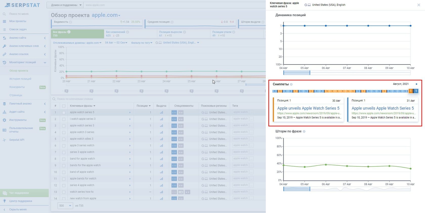The height and width of the screenshot is (213, 425).
Task: Open position chart icon for apple watch series 3
Action: tap(161, 126)
